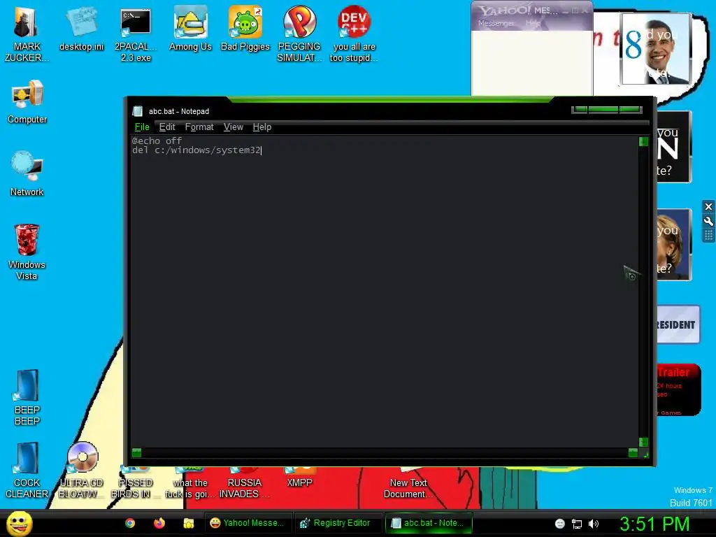The image size is (716, 537).
Task: Click the Yahoo Messenger status tray icon
Action: 560,524
